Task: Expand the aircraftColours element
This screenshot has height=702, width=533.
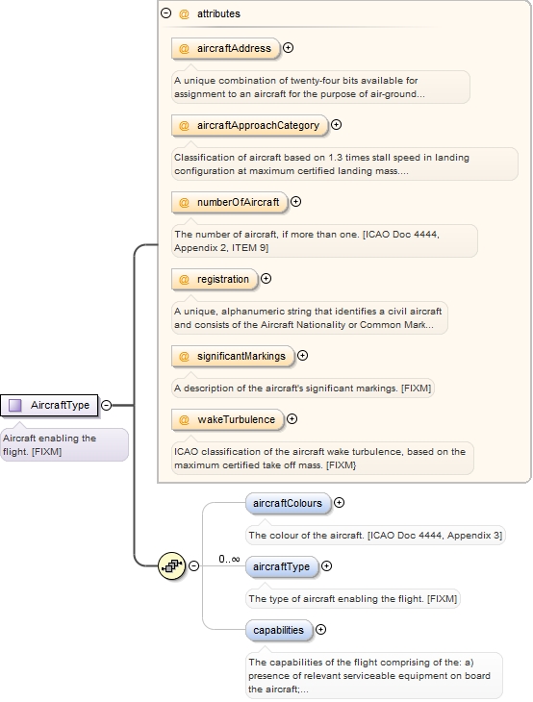Action: (x=339, y=502)
